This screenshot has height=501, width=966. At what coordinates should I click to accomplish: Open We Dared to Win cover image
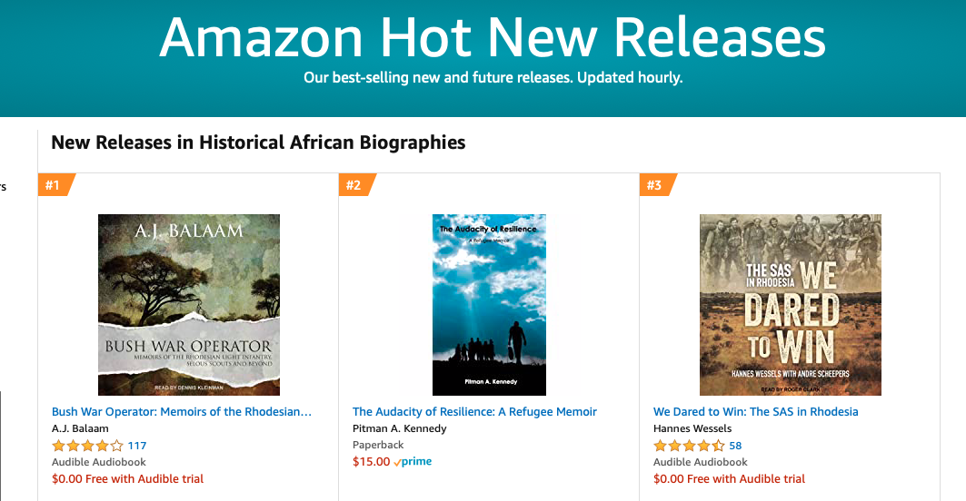790,304
